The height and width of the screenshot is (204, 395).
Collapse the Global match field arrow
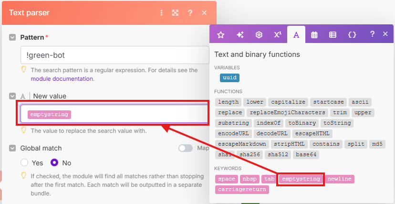click(13, 148)
